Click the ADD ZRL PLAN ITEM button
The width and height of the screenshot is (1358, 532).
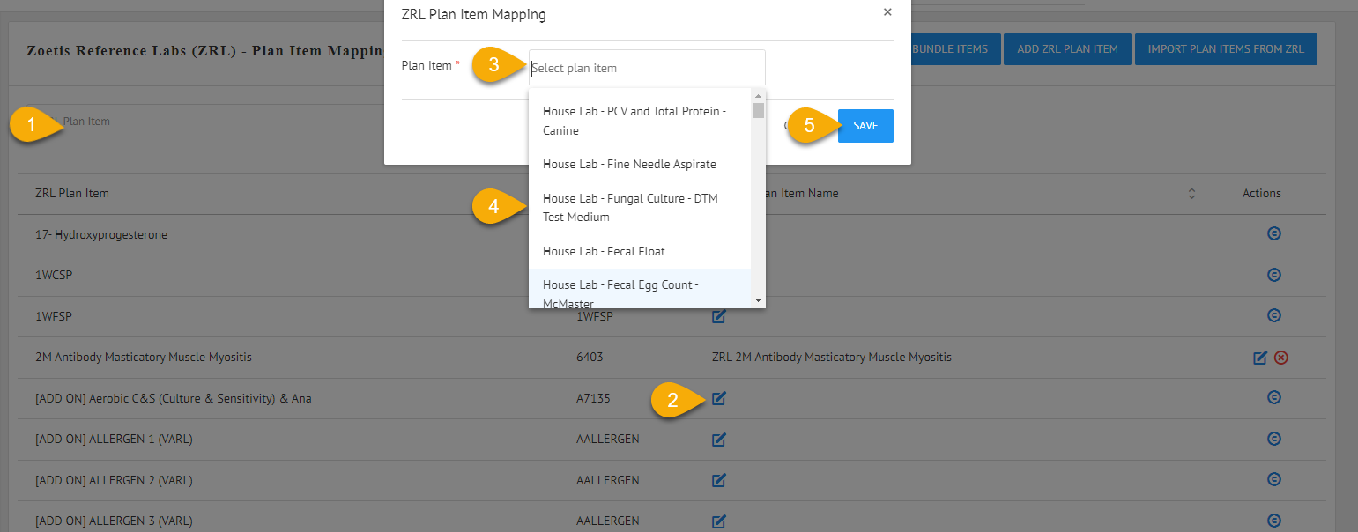(1067, 49)
